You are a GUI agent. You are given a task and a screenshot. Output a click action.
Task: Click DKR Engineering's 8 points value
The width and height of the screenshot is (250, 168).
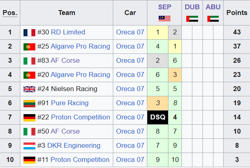[x=237, y=145]
